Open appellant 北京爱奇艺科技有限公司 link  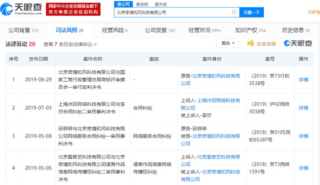coord(211,160)
